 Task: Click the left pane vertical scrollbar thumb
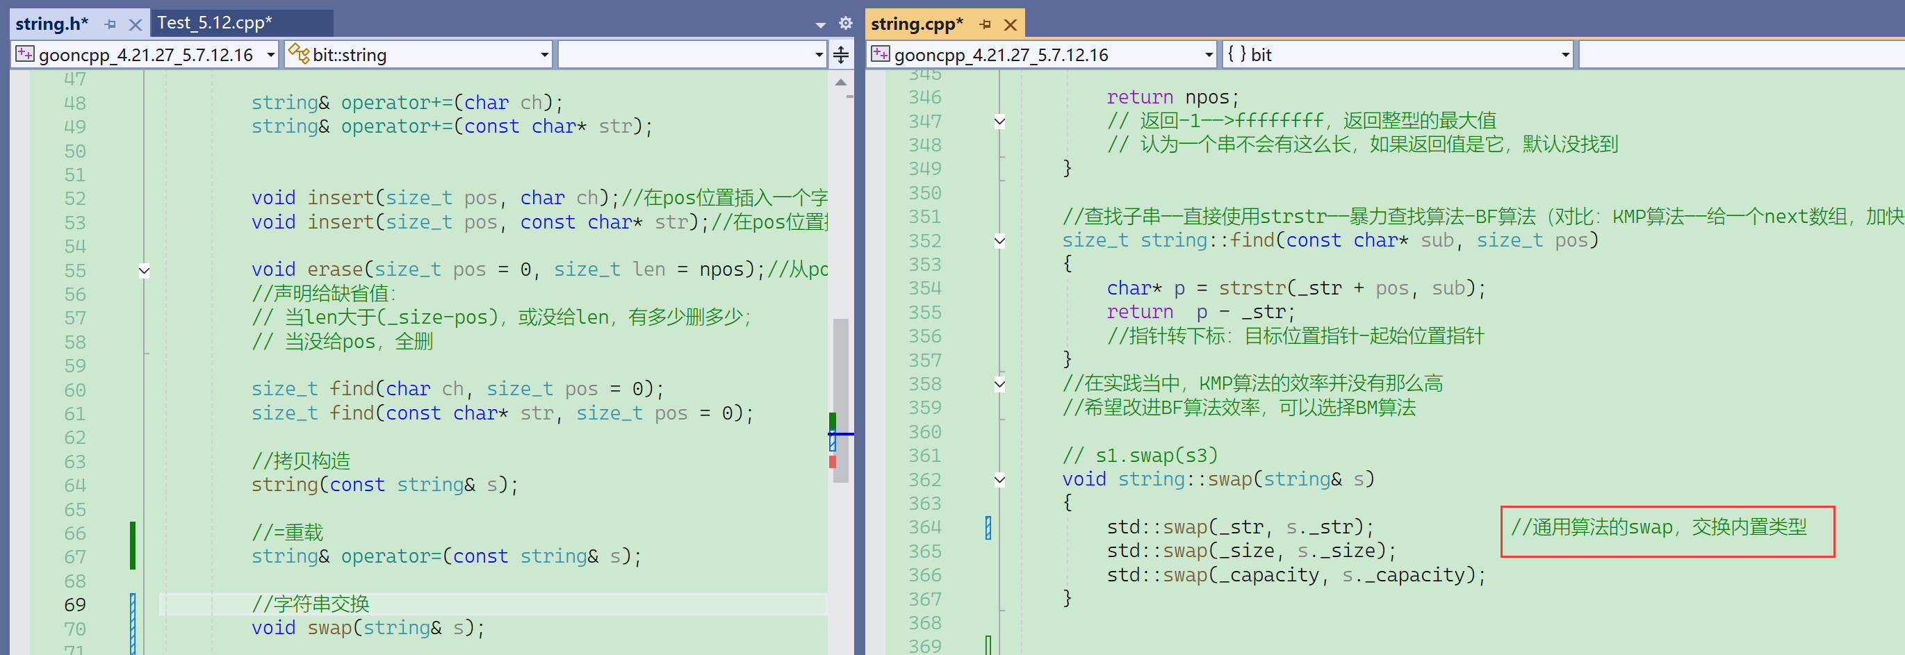pyautogui.click(x=841, y=400)
